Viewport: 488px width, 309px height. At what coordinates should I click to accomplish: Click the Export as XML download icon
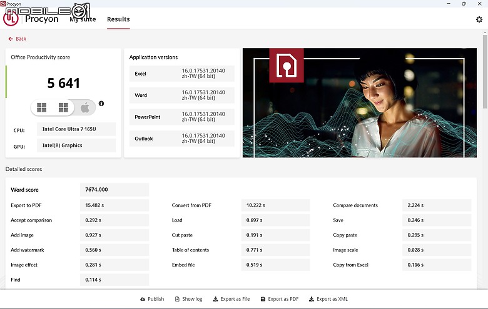point(312,299)
